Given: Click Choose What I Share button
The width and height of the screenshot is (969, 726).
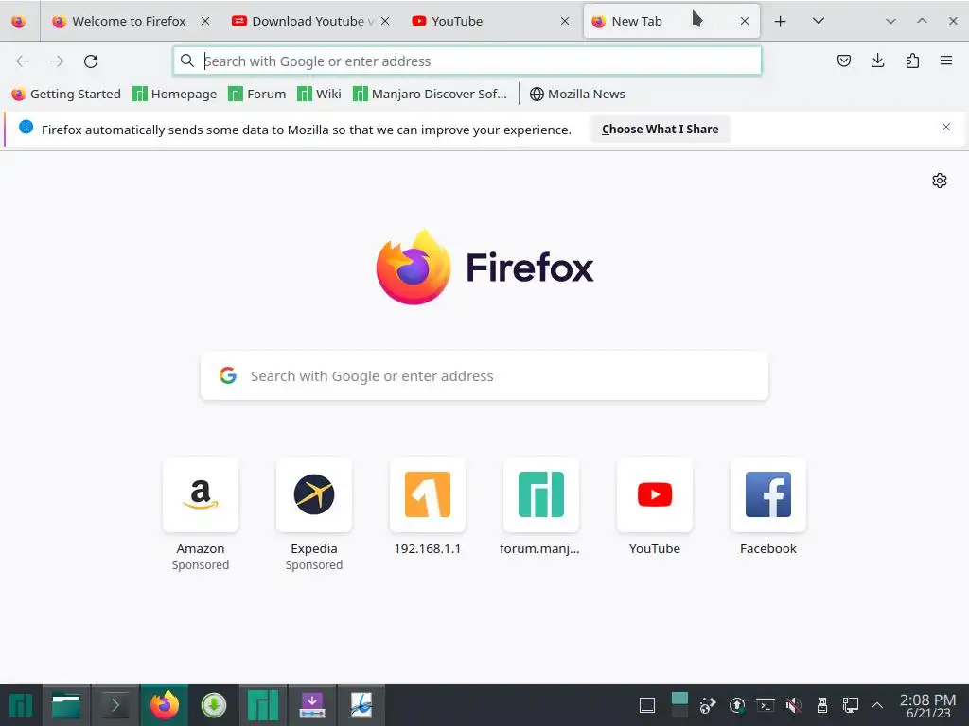Looking at the screenshot, I should coord(660,129).
